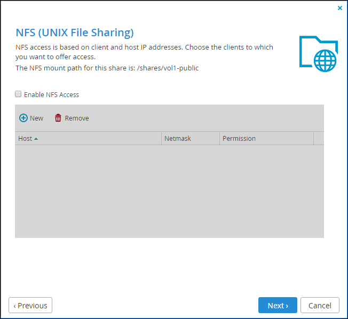Click the NFS access description paragraph
Viewport: 348px width, 319px height.
(144, 52)
